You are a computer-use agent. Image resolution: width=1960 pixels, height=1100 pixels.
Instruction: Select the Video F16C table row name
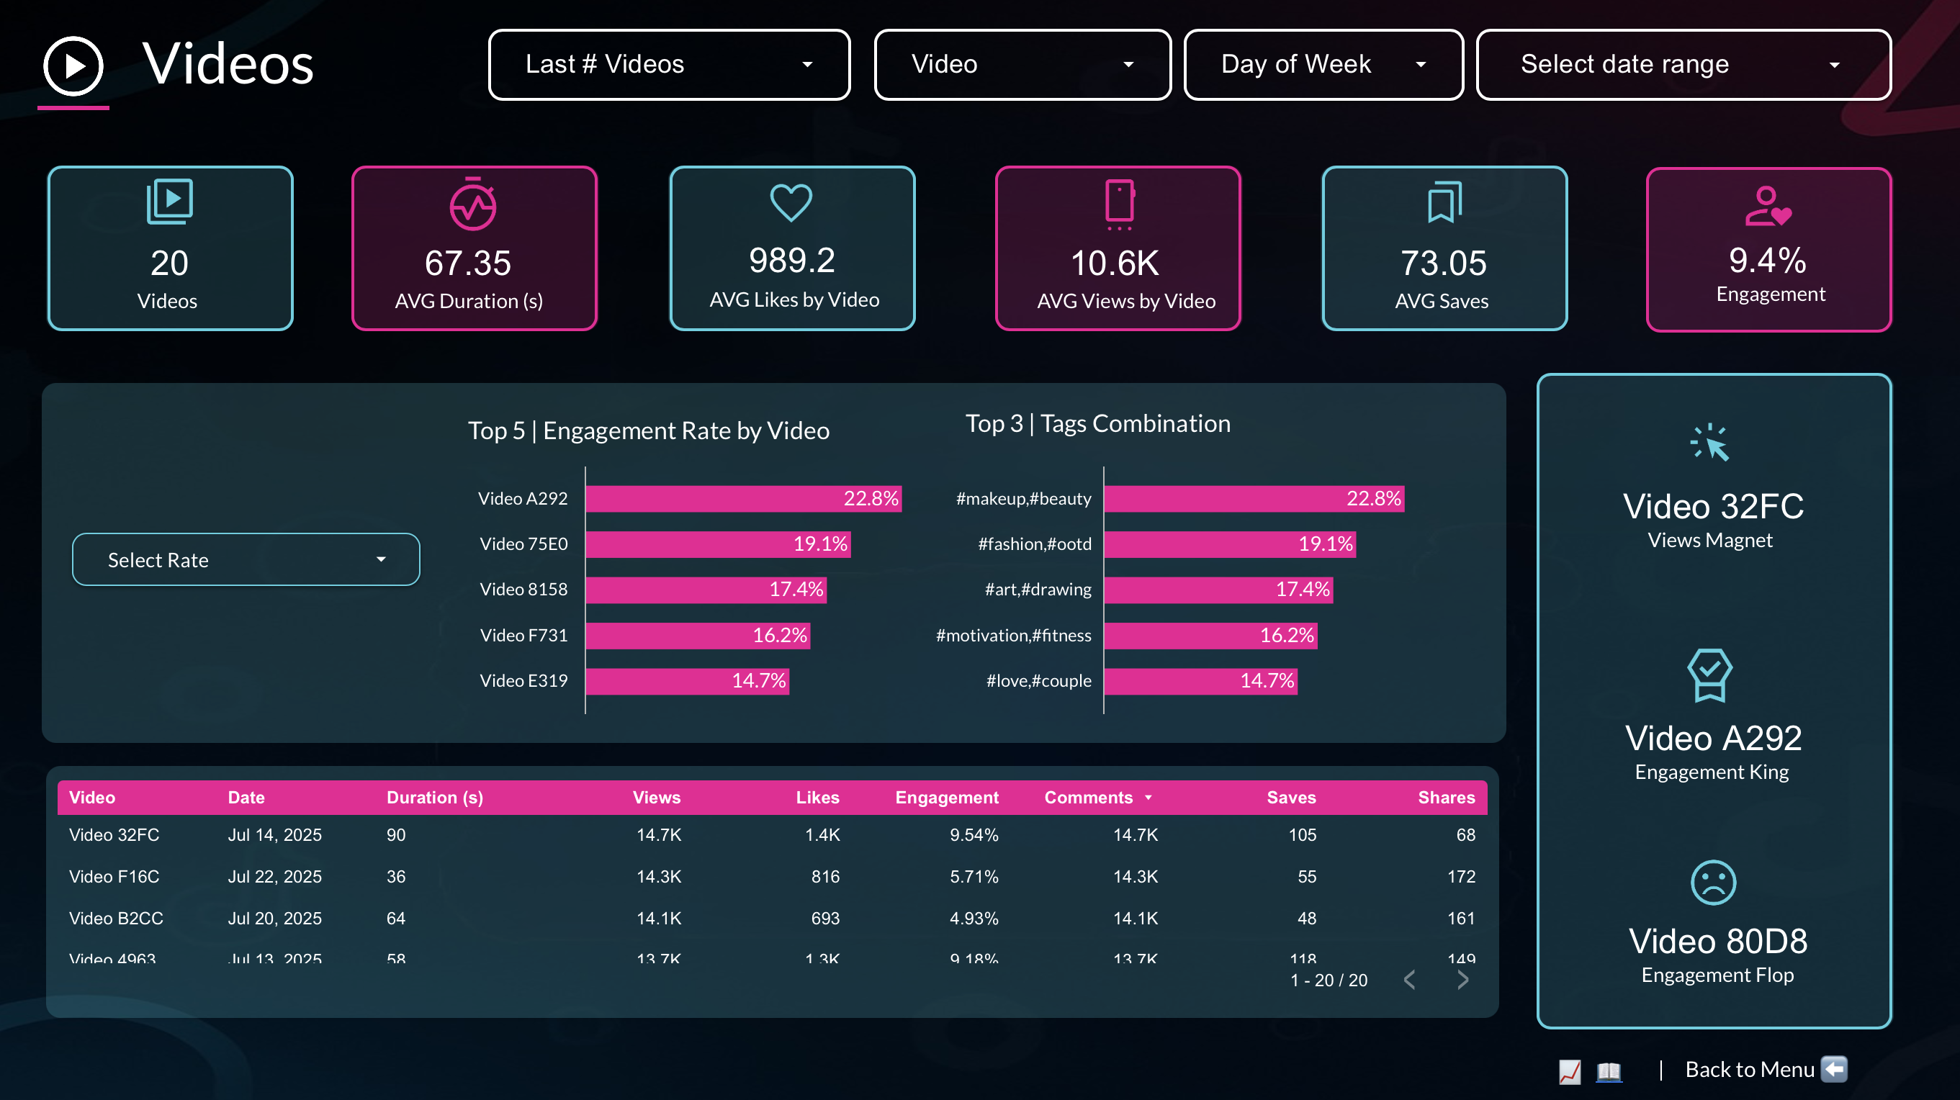(x=114, y=876)
